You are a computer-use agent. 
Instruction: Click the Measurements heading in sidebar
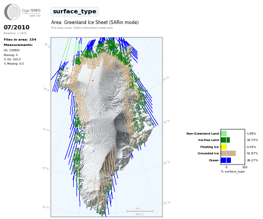point(18,45)
